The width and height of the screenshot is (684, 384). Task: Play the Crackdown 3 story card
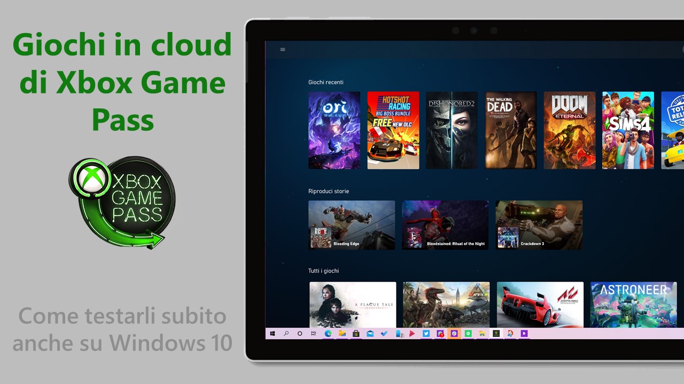[x=539, y=225]
